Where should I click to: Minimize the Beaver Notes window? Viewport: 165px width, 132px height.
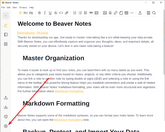pyautogui.click(x=146, y=3)
